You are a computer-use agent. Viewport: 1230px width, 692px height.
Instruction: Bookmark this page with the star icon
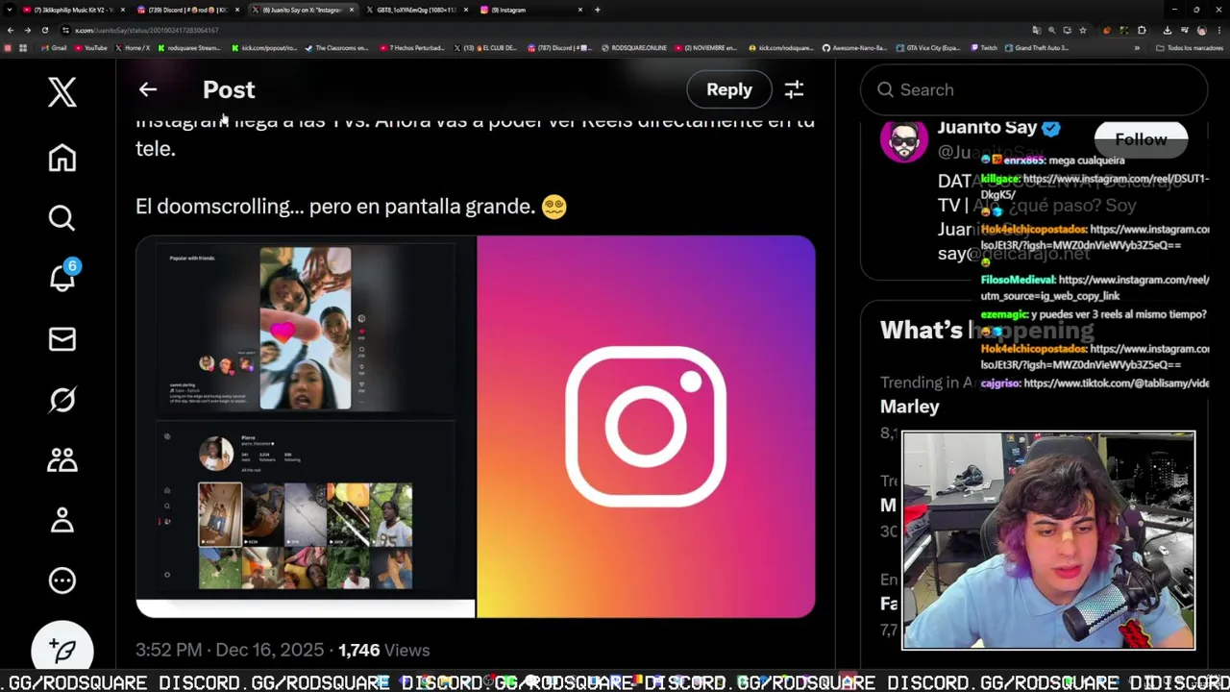point(1084,30)
